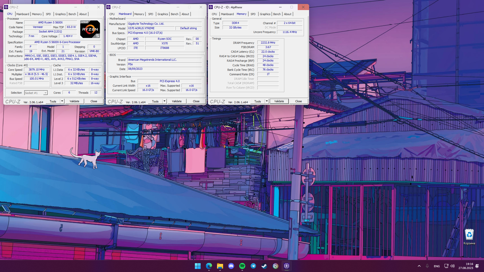Click the ENG language indicator

[x=437, y=266]
